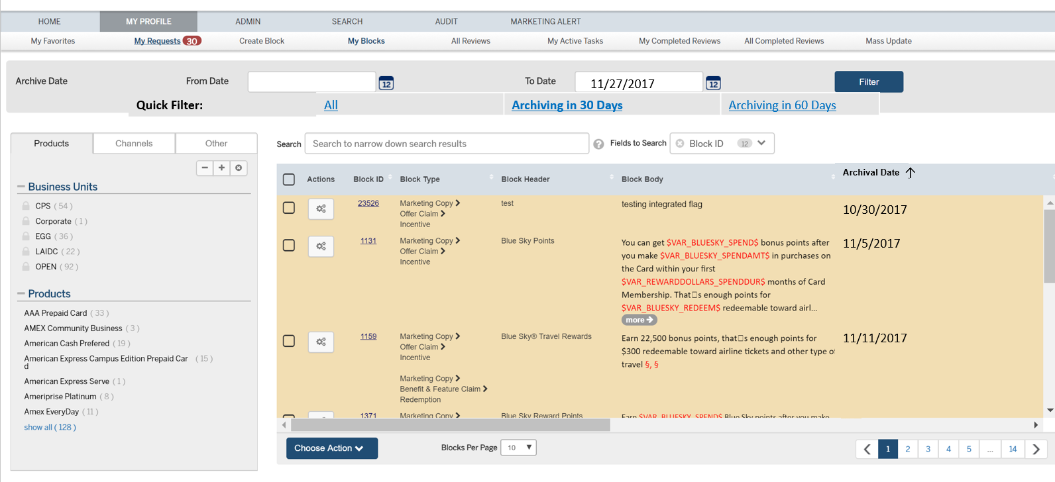Go to previous page arrow
The height and width of the screenshot is (482, 1055).
tap(867, 449)
